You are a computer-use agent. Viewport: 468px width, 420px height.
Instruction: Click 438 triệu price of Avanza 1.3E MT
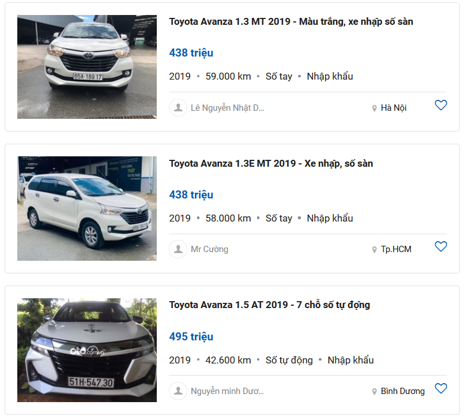(191, 195)
